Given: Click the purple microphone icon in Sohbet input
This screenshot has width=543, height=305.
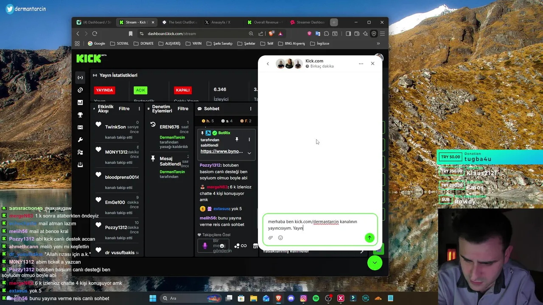Looking at the screenshot, I should (x=205, y=245).
